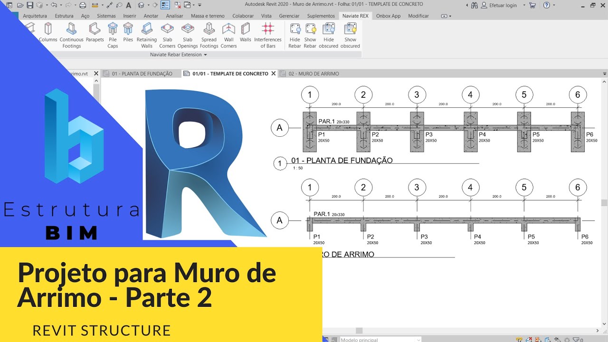The image size is (608, 342).
Task: Click the Thin Lines toggle icon
Action: point(165,5)
